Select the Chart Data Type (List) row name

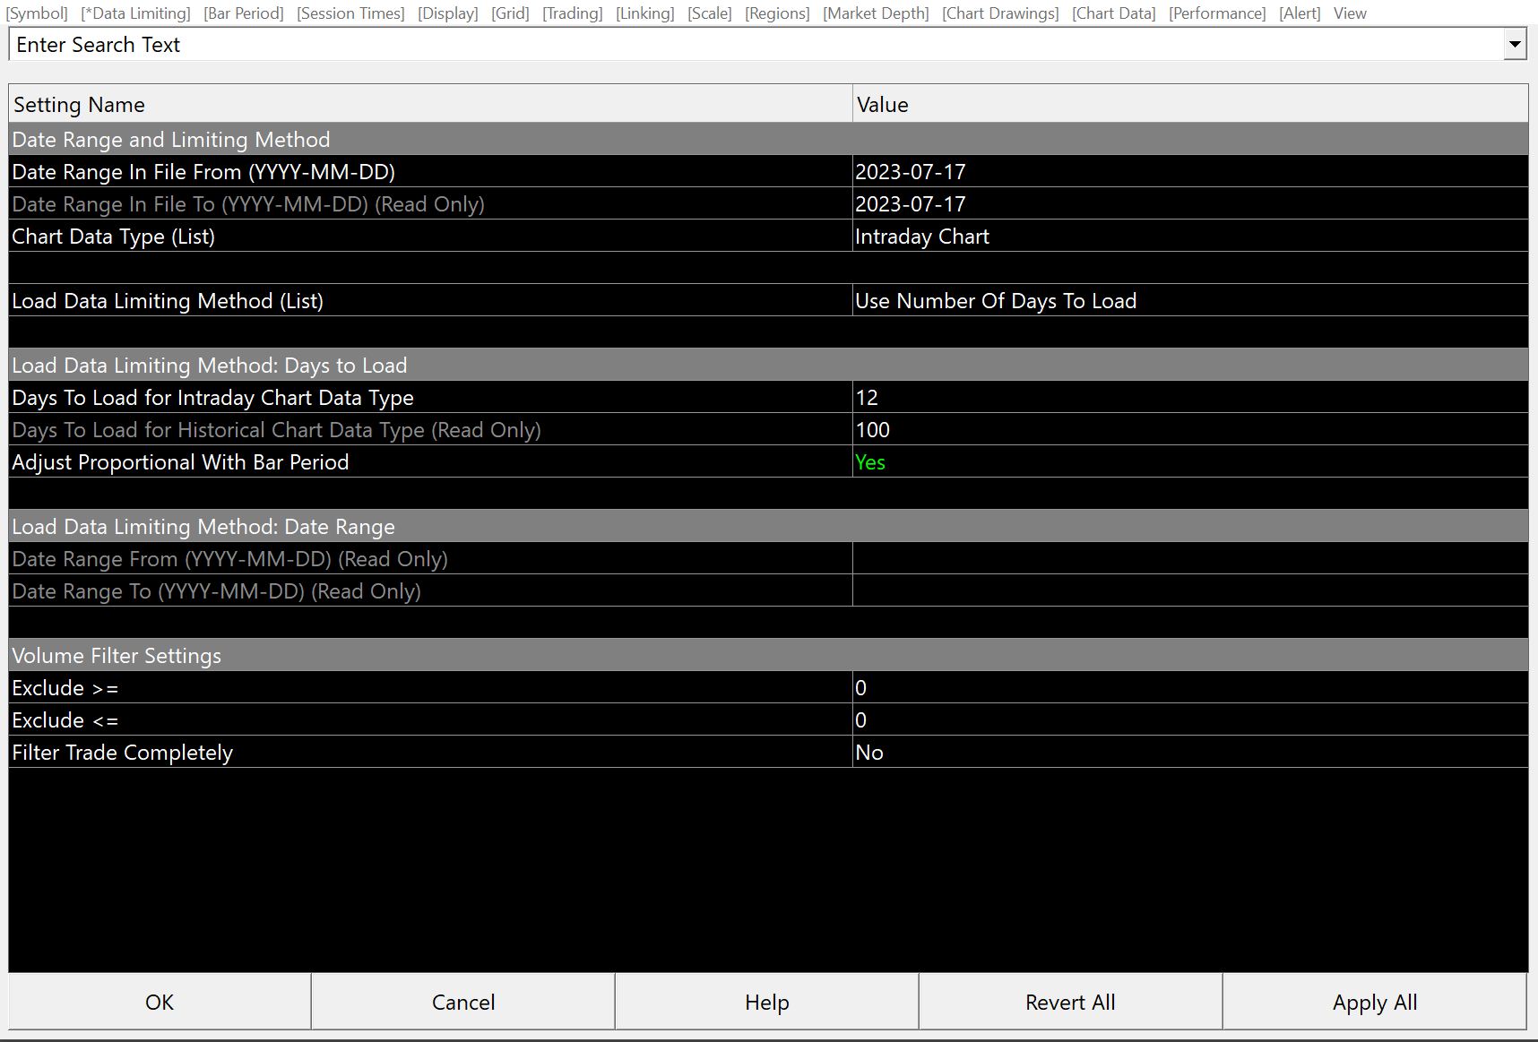coord(430,236)
